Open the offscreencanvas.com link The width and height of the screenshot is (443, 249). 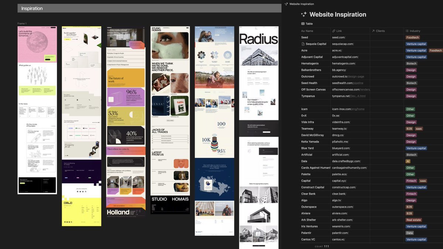pyautogui.click(x=351, y=90)
